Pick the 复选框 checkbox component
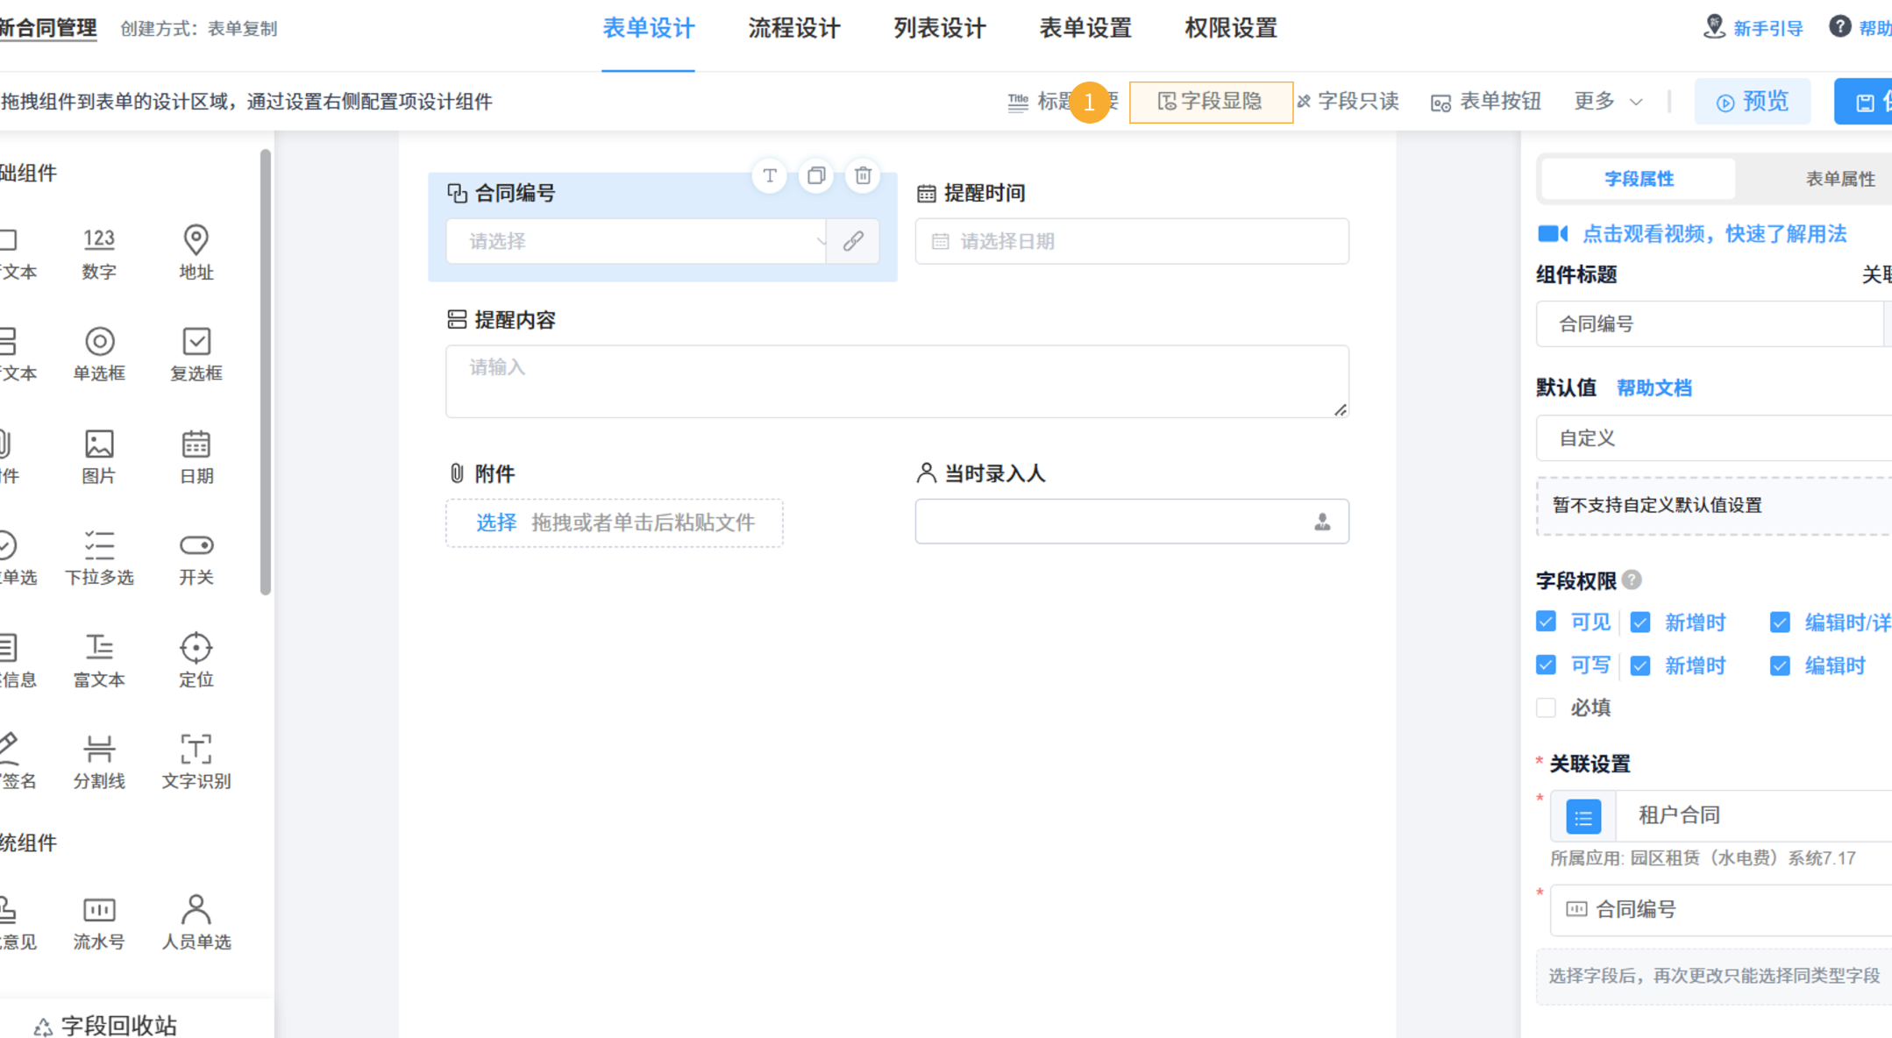Image resolution: width=1892 pixels, height=1038 pixels. (196, 354)
